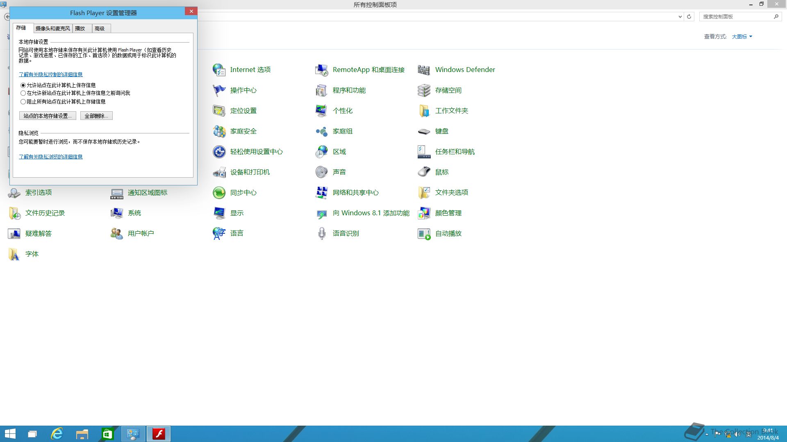Screen dimensions: 787x442
Task: Open the 设备和打印机 icon
Action: pos(219,172)
